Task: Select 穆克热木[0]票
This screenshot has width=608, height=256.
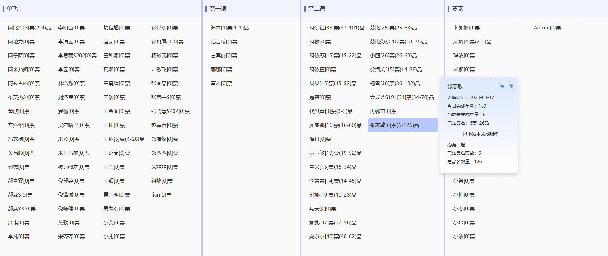Action: tap(74, 167)
